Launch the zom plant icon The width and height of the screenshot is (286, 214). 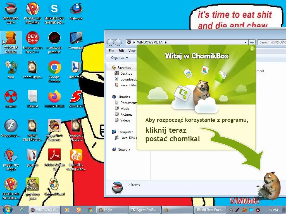pos(11,69)
